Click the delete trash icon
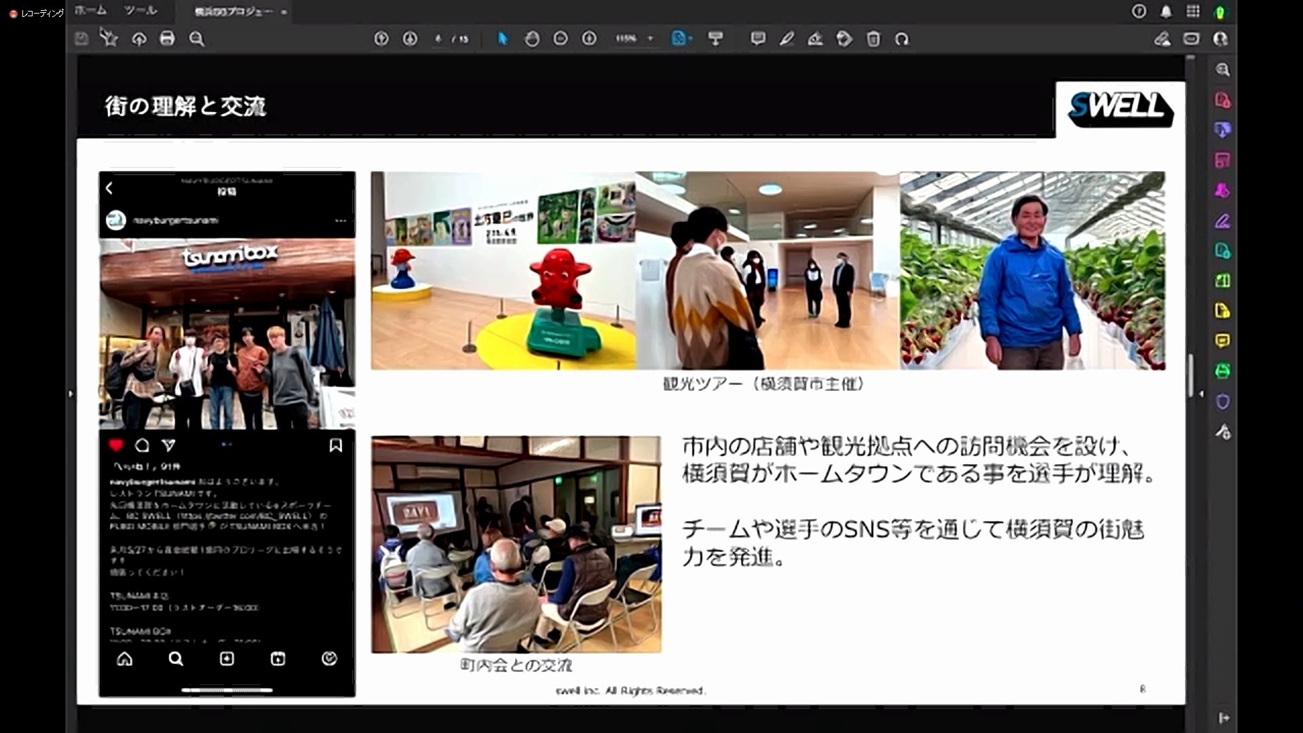The height and width of the screenshot is (733, 1303). point(873,39)
